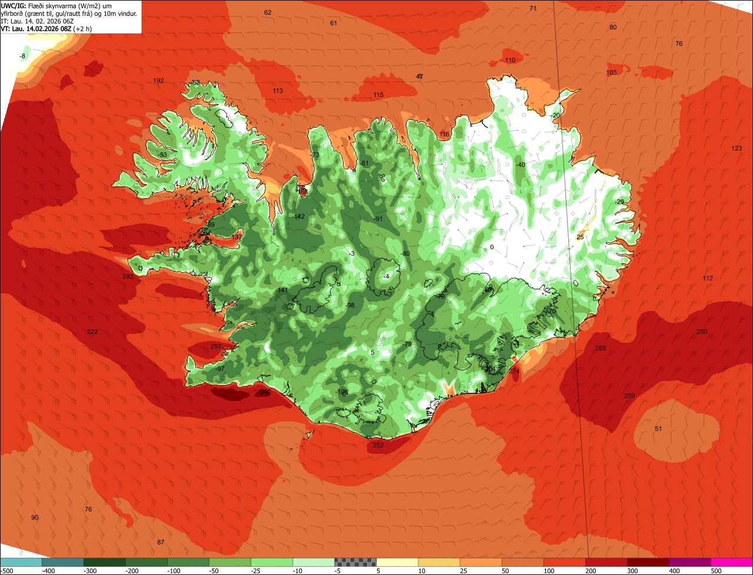Pick the light orange 25 to 50 swatch
The image size is (753, 575).
pos(480,562)
